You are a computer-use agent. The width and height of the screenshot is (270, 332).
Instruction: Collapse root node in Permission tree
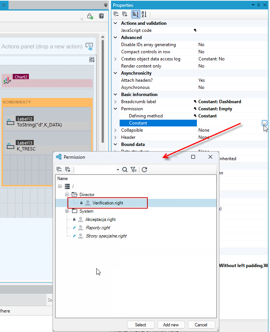coord(60,186)
